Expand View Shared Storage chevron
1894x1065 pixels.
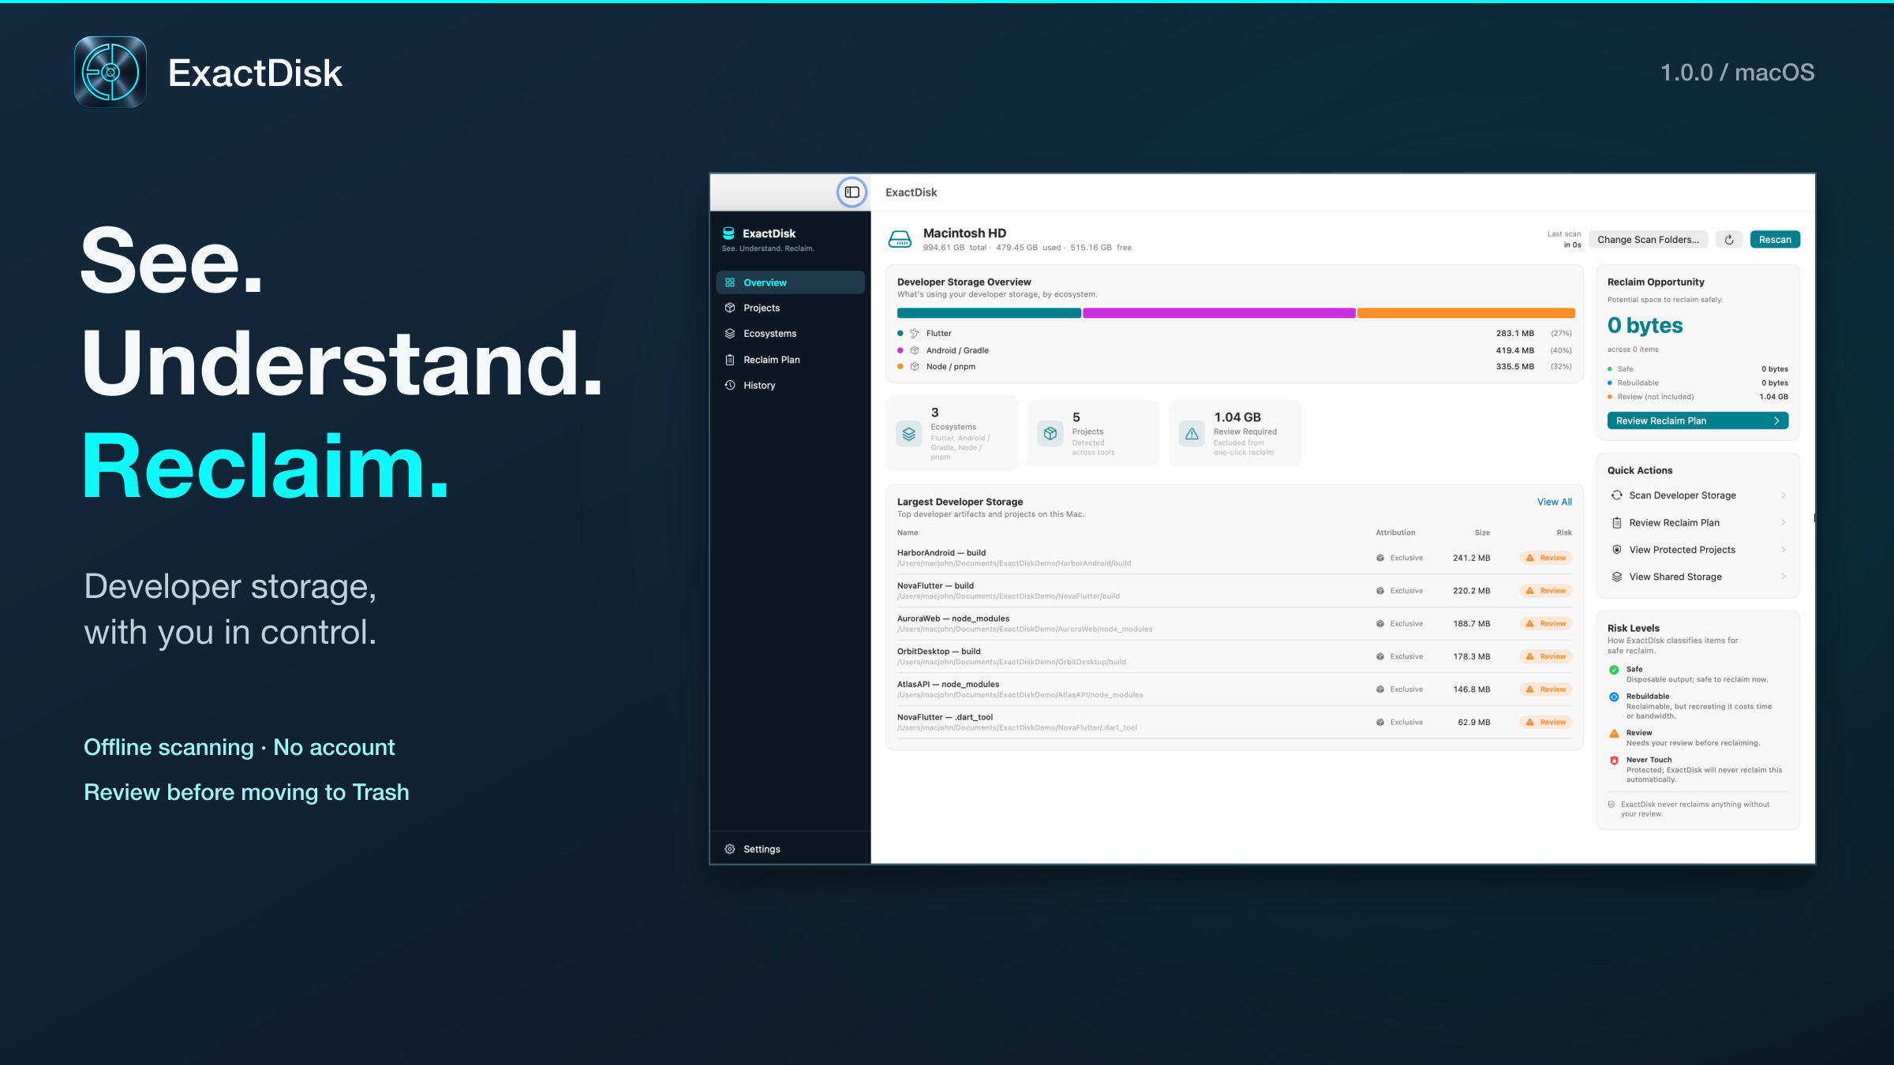pos(1783,577)
